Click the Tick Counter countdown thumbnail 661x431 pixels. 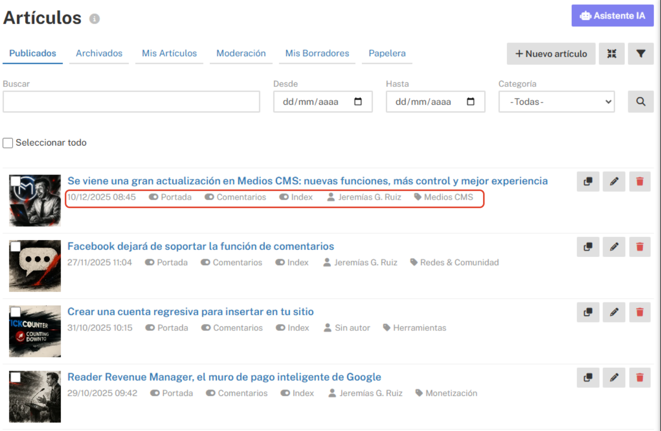point(35,331)
